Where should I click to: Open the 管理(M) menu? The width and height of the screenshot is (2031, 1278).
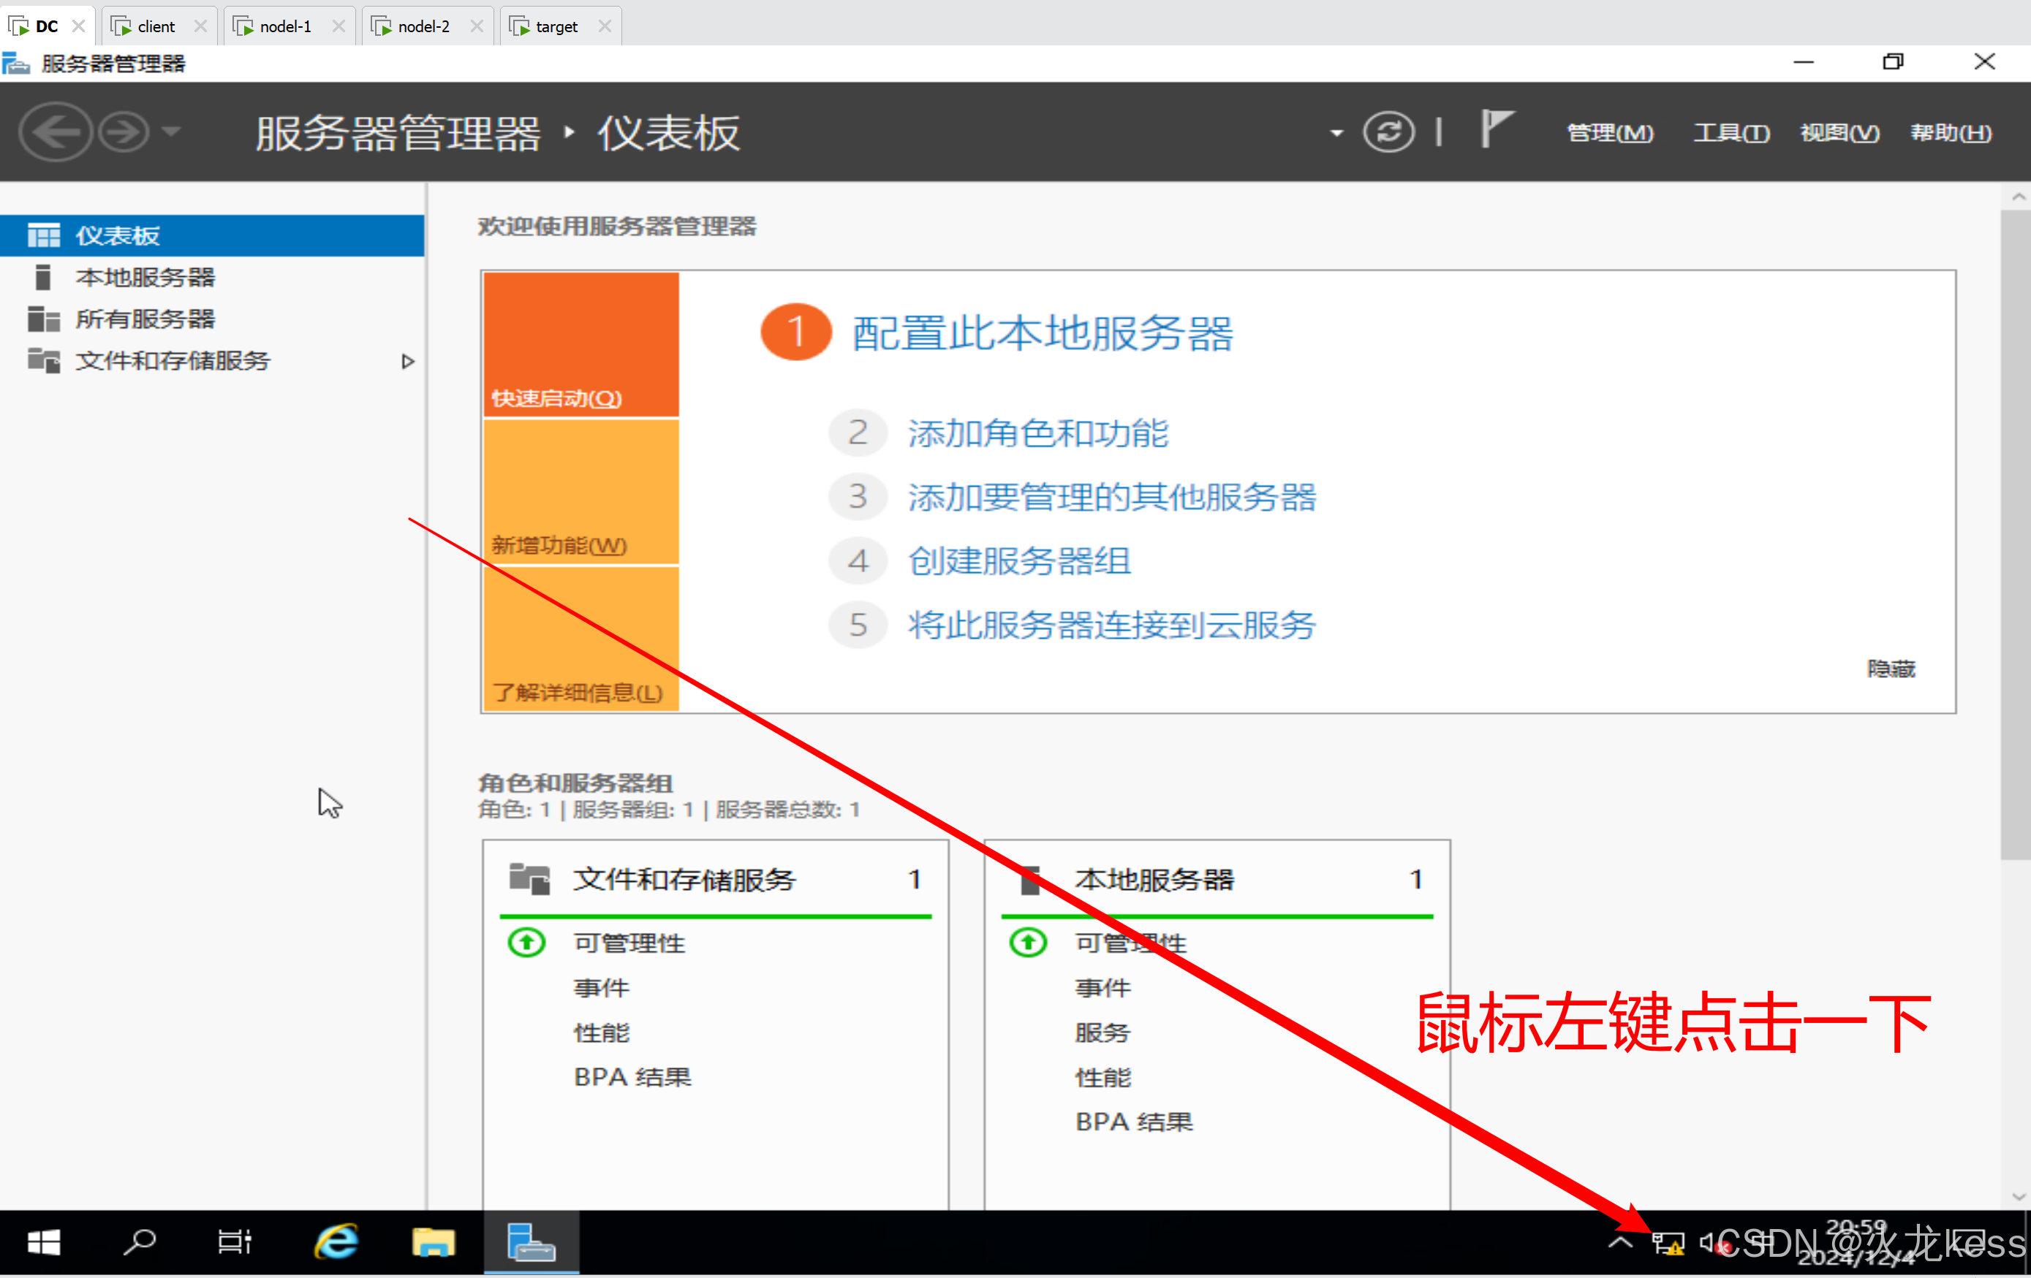(1609, 133)
